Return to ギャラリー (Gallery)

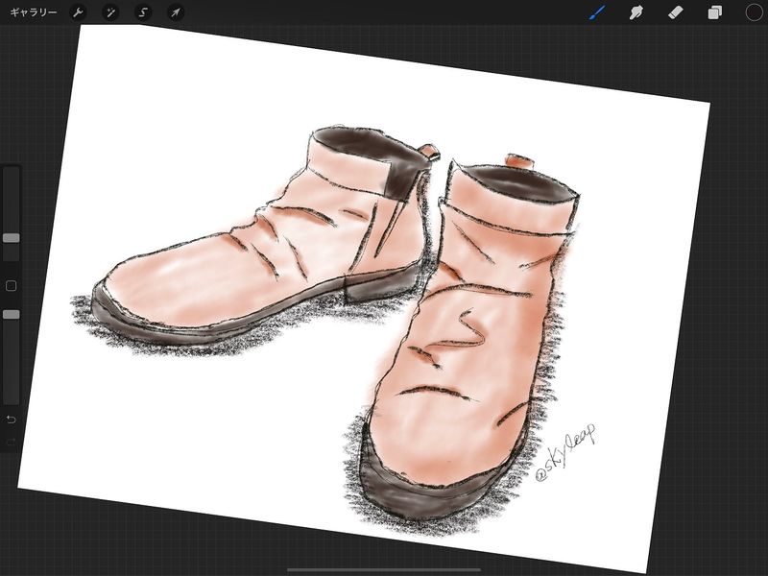pyautogui.click(x=33, y=12)
